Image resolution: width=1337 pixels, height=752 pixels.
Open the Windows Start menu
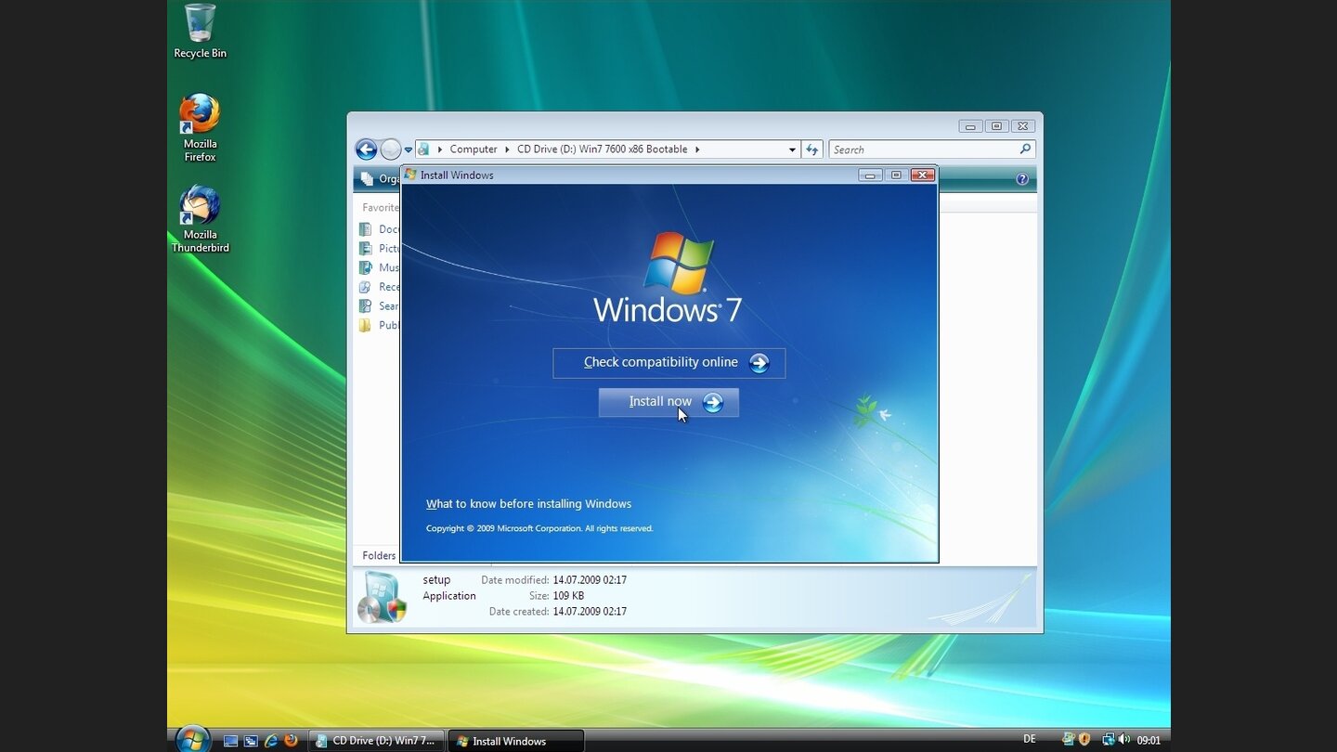[x=193, y=739]
